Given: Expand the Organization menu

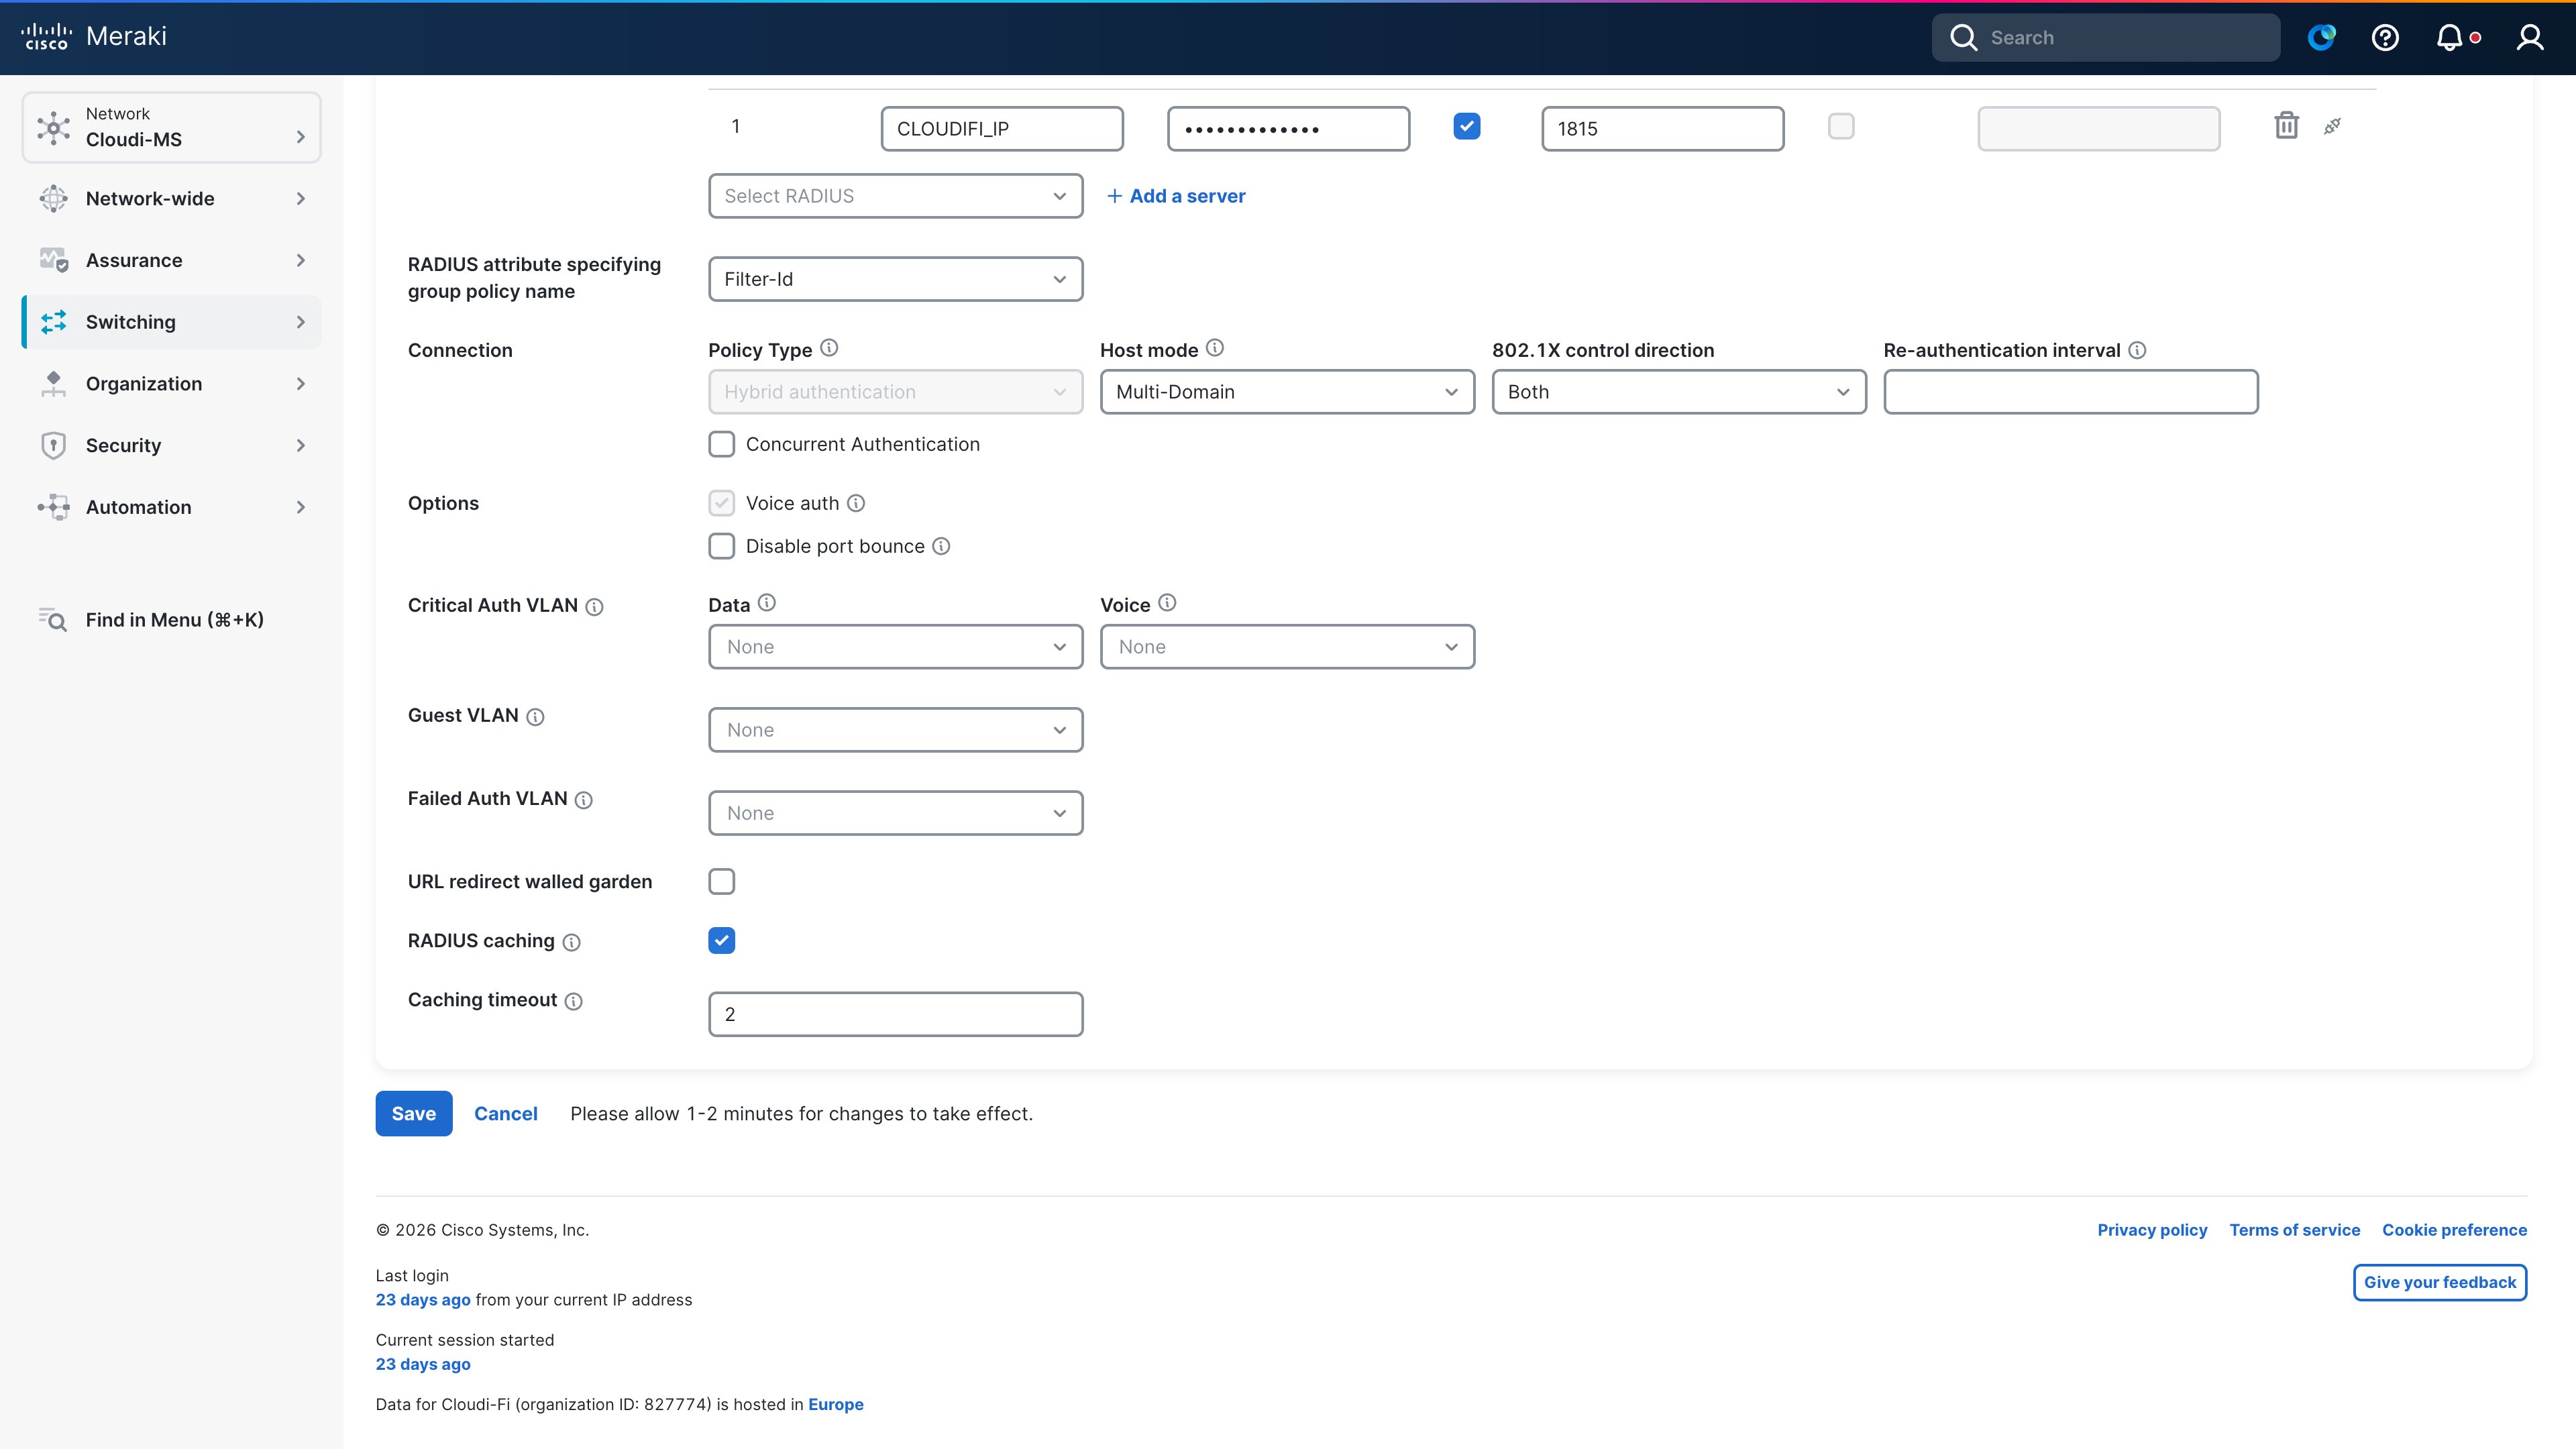Looking at the screenshot, I should (x=171, y=383).
